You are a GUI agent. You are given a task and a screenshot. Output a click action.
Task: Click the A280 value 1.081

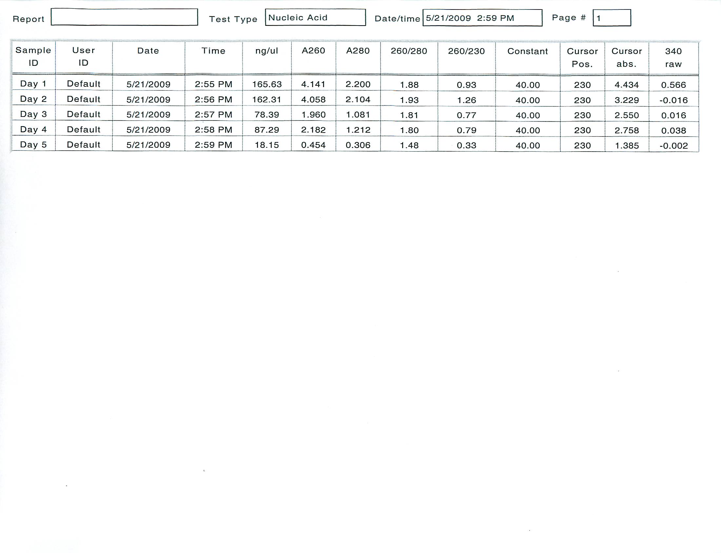[x=358, y=115]
